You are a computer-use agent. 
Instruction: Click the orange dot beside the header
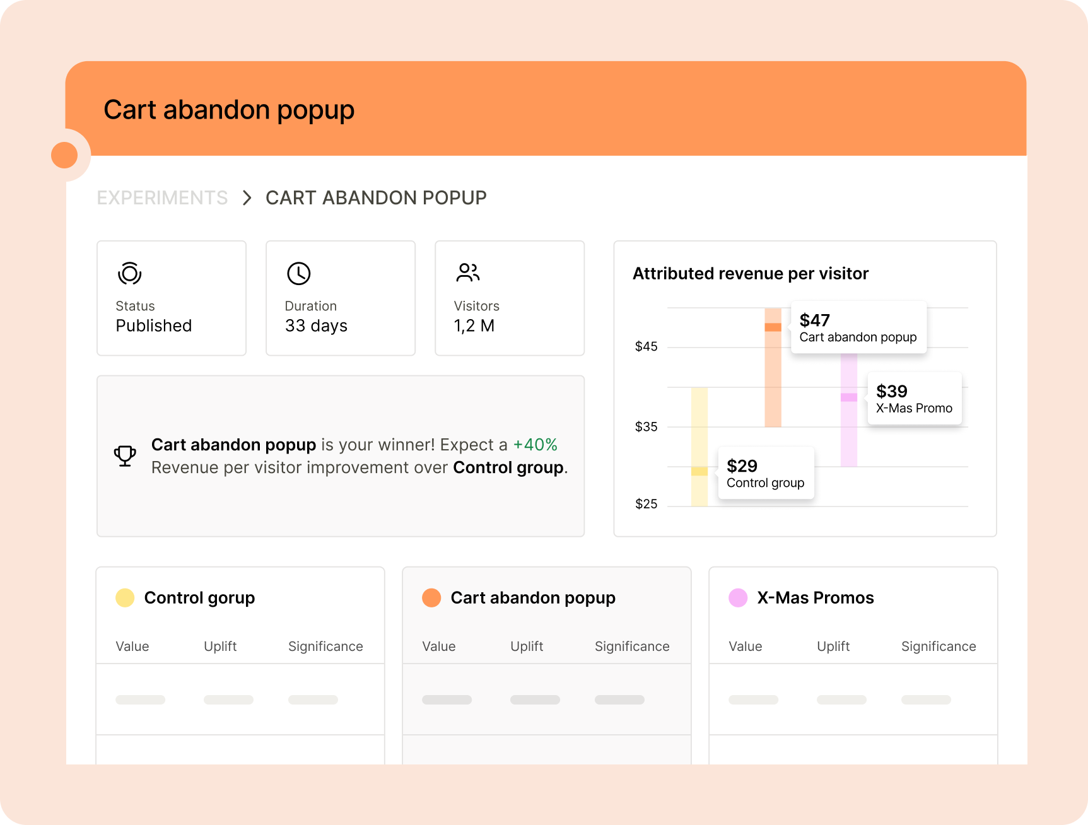pyautogui.click(x=64, y=155)
